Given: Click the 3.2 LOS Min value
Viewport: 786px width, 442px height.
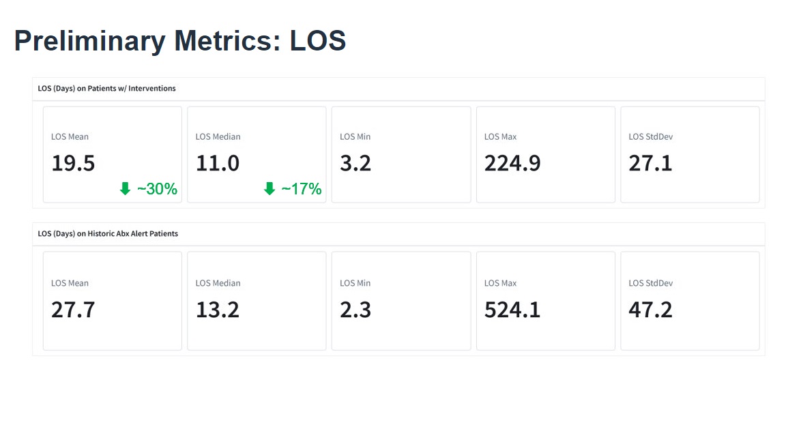Looking at the screenshot, I should [355, 164].
